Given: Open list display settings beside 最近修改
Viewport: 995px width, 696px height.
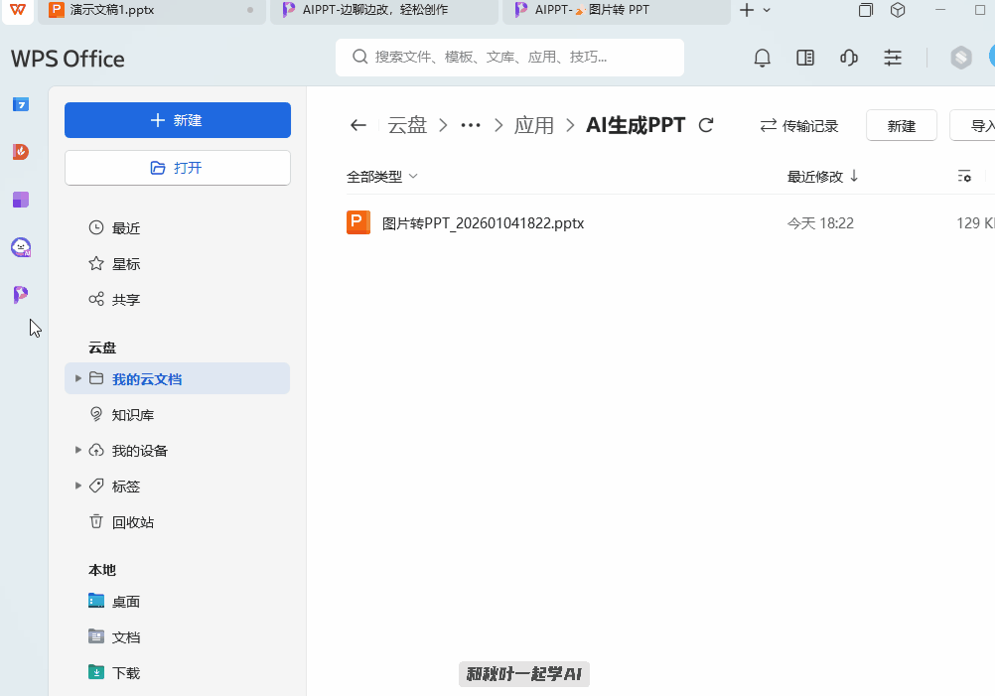Looking at the screenshot, I should [964, 176].
